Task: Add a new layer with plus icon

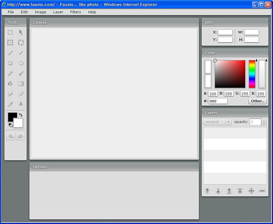Action: tap(251, 190)
